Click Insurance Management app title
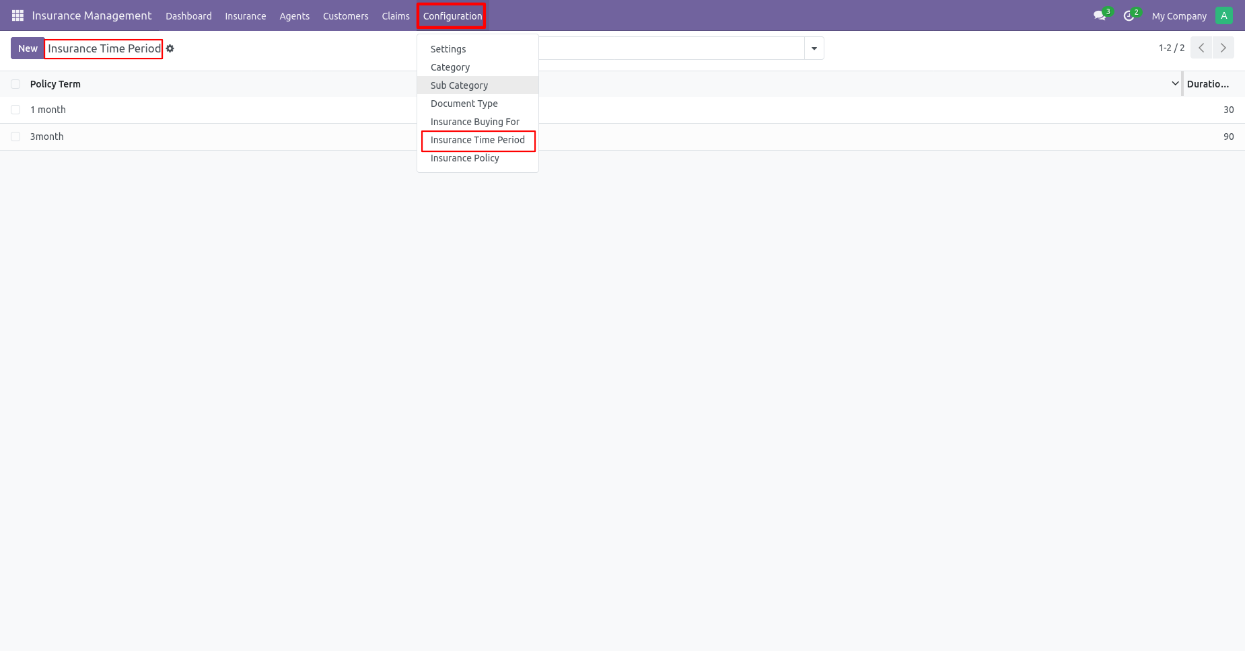 point(92,15)
